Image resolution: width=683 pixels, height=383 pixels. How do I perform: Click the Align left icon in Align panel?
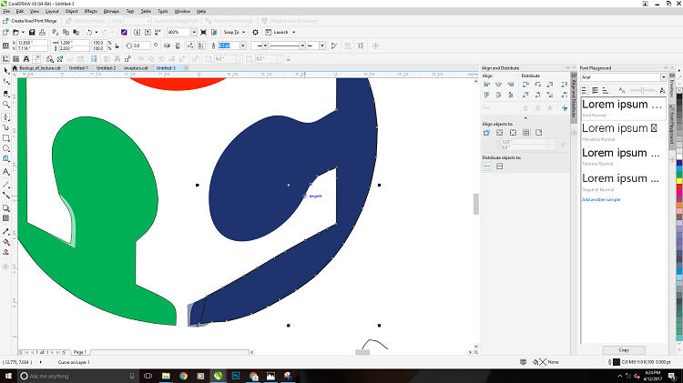pyautogui.click(x=487, y=85)
